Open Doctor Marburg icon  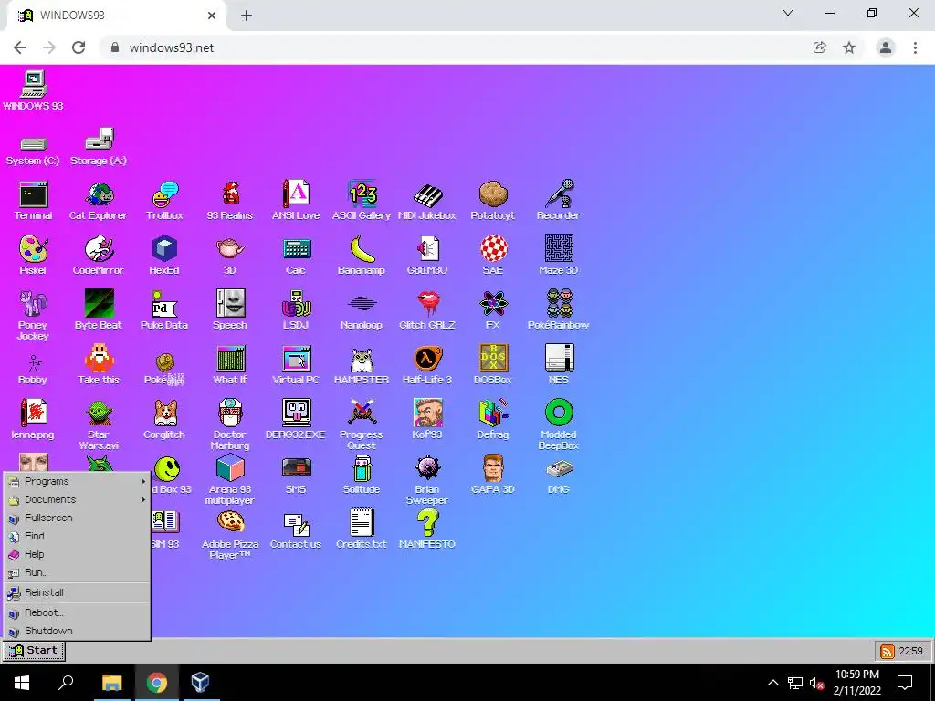(x=229, y=424)
